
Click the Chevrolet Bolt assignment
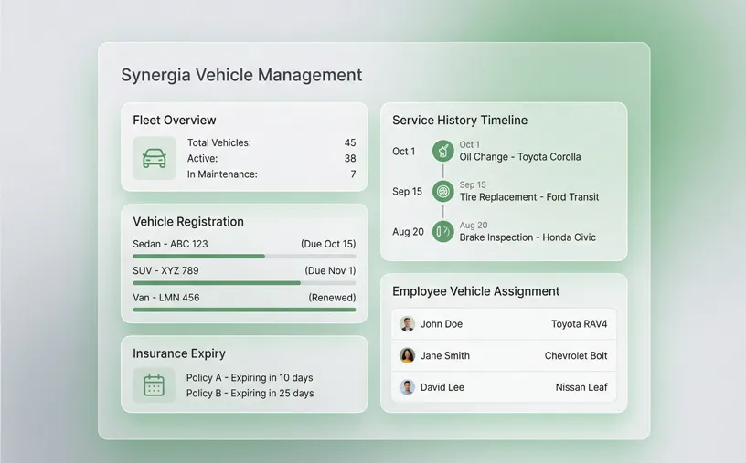pos(576,355)
